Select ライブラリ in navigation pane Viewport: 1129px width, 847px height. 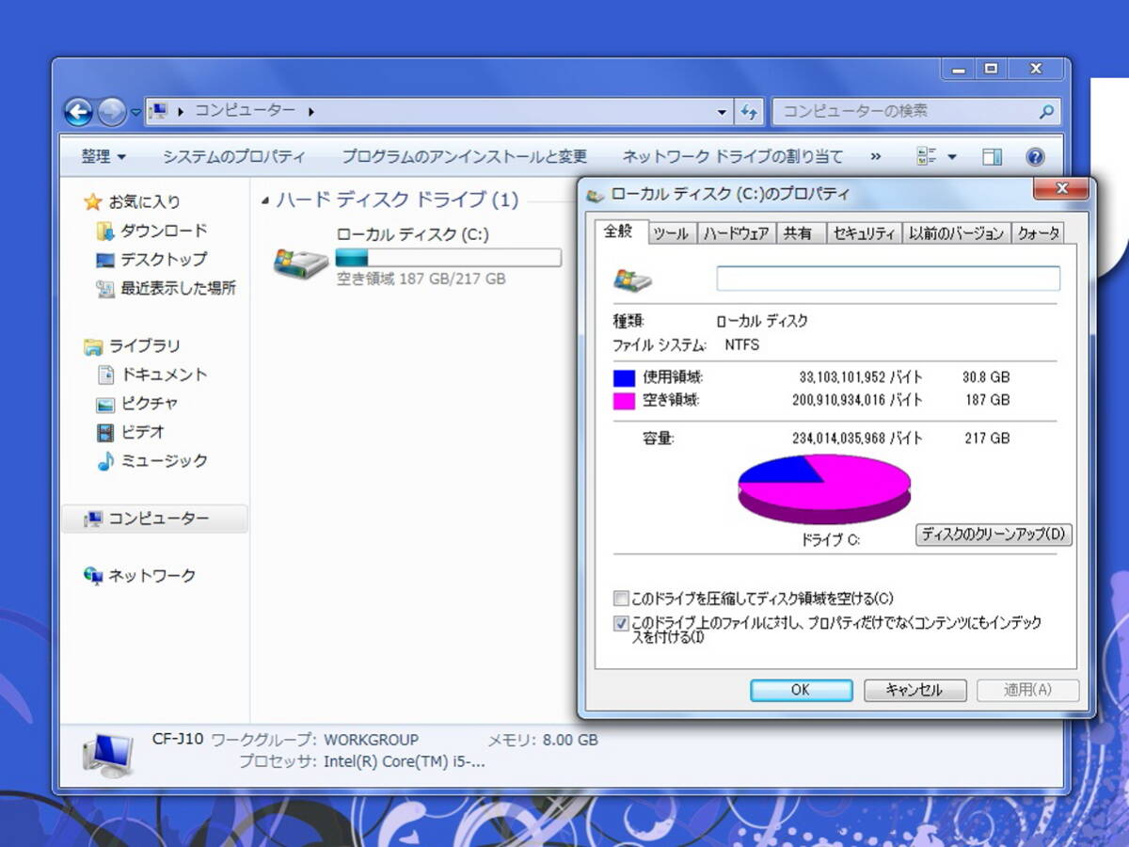pyautogui.click(x=143, y=345)
